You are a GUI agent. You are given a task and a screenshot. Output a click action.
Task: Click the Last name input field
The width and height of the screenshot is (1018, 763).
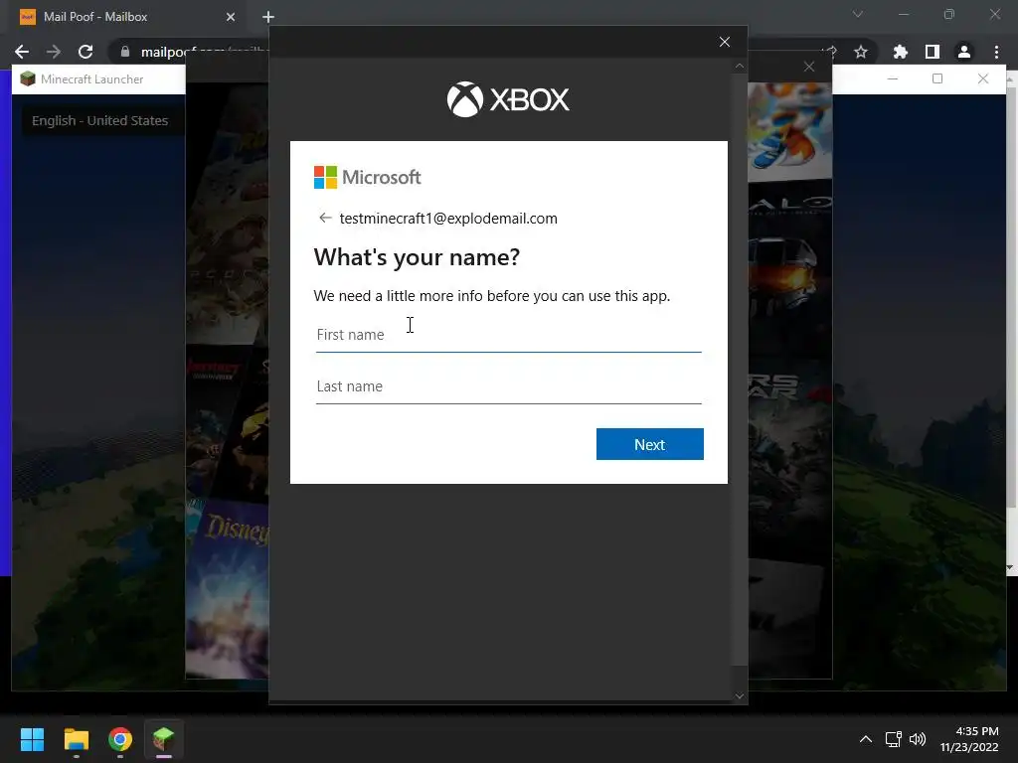point(508,386)
